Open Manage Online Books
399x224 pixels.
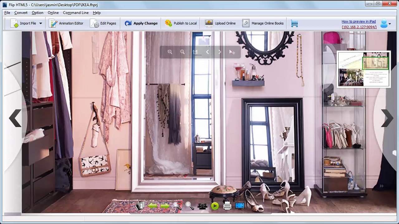click(x=263, y=23)
